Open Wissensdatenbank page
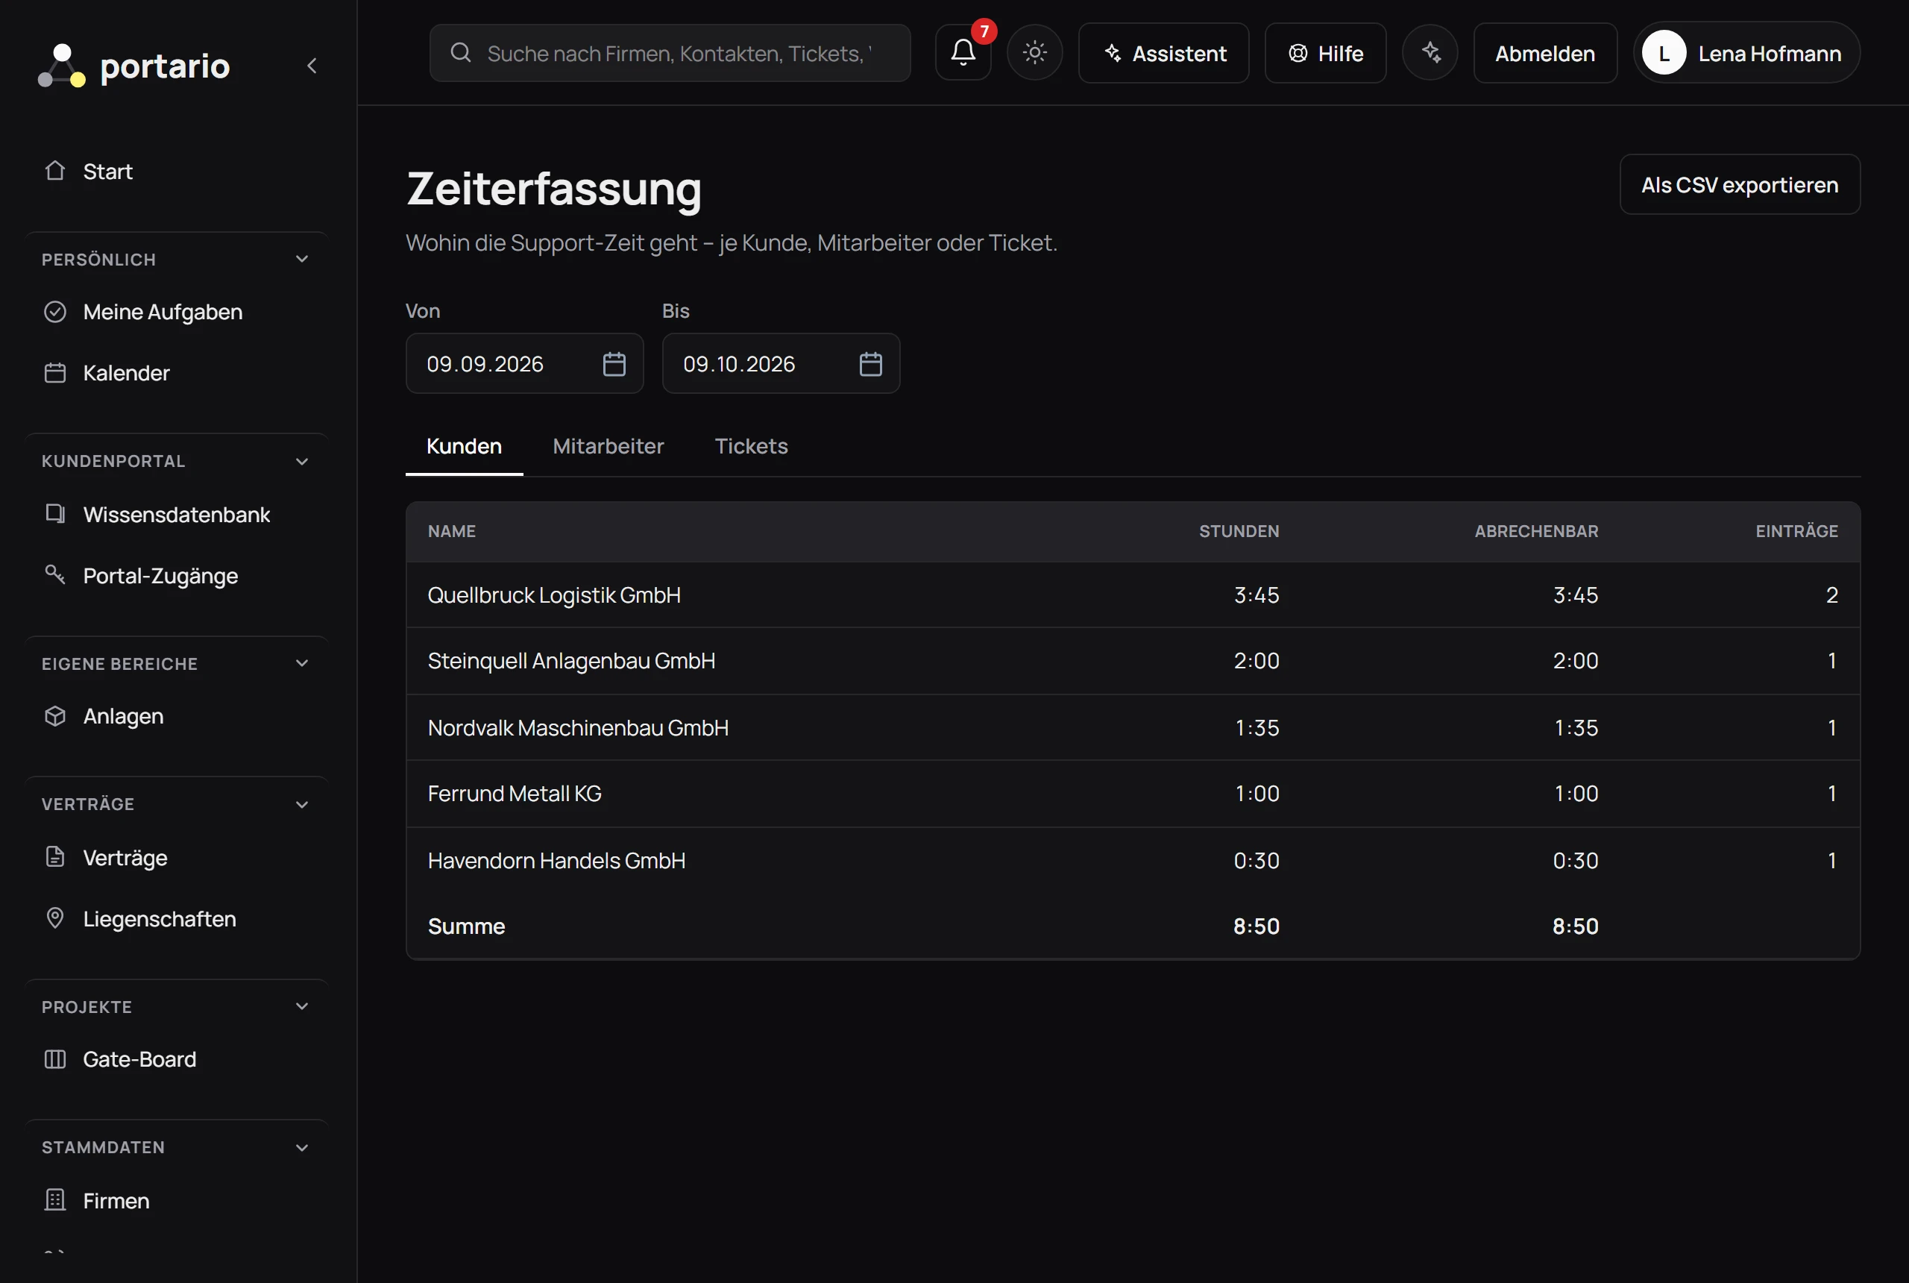This screenshot has width=1909, height=1283. 177,514
